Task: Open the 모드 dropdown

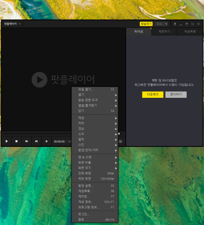Action: click(x=162, y=24)
